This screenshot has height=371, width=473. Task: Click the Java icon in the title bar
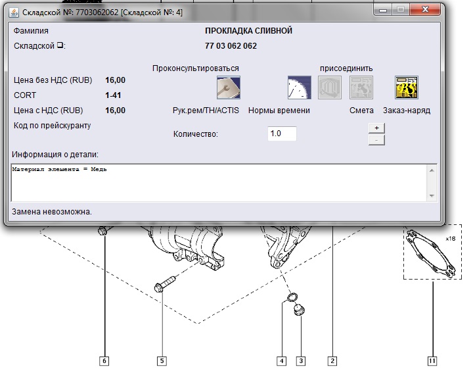[13, 12]
